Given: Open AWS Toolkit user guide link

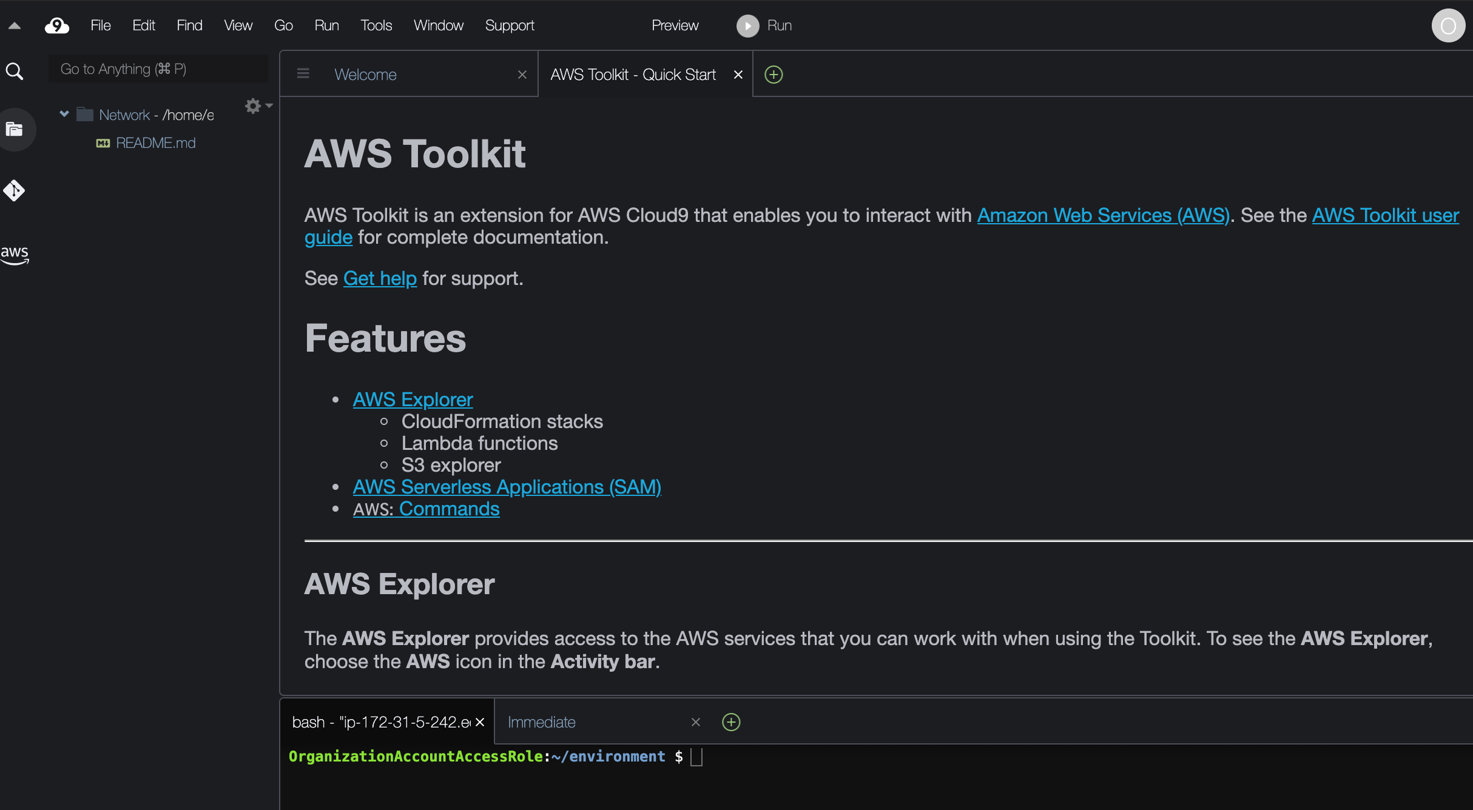Looking at the screenshot, I should click(x=1386, y=215).
